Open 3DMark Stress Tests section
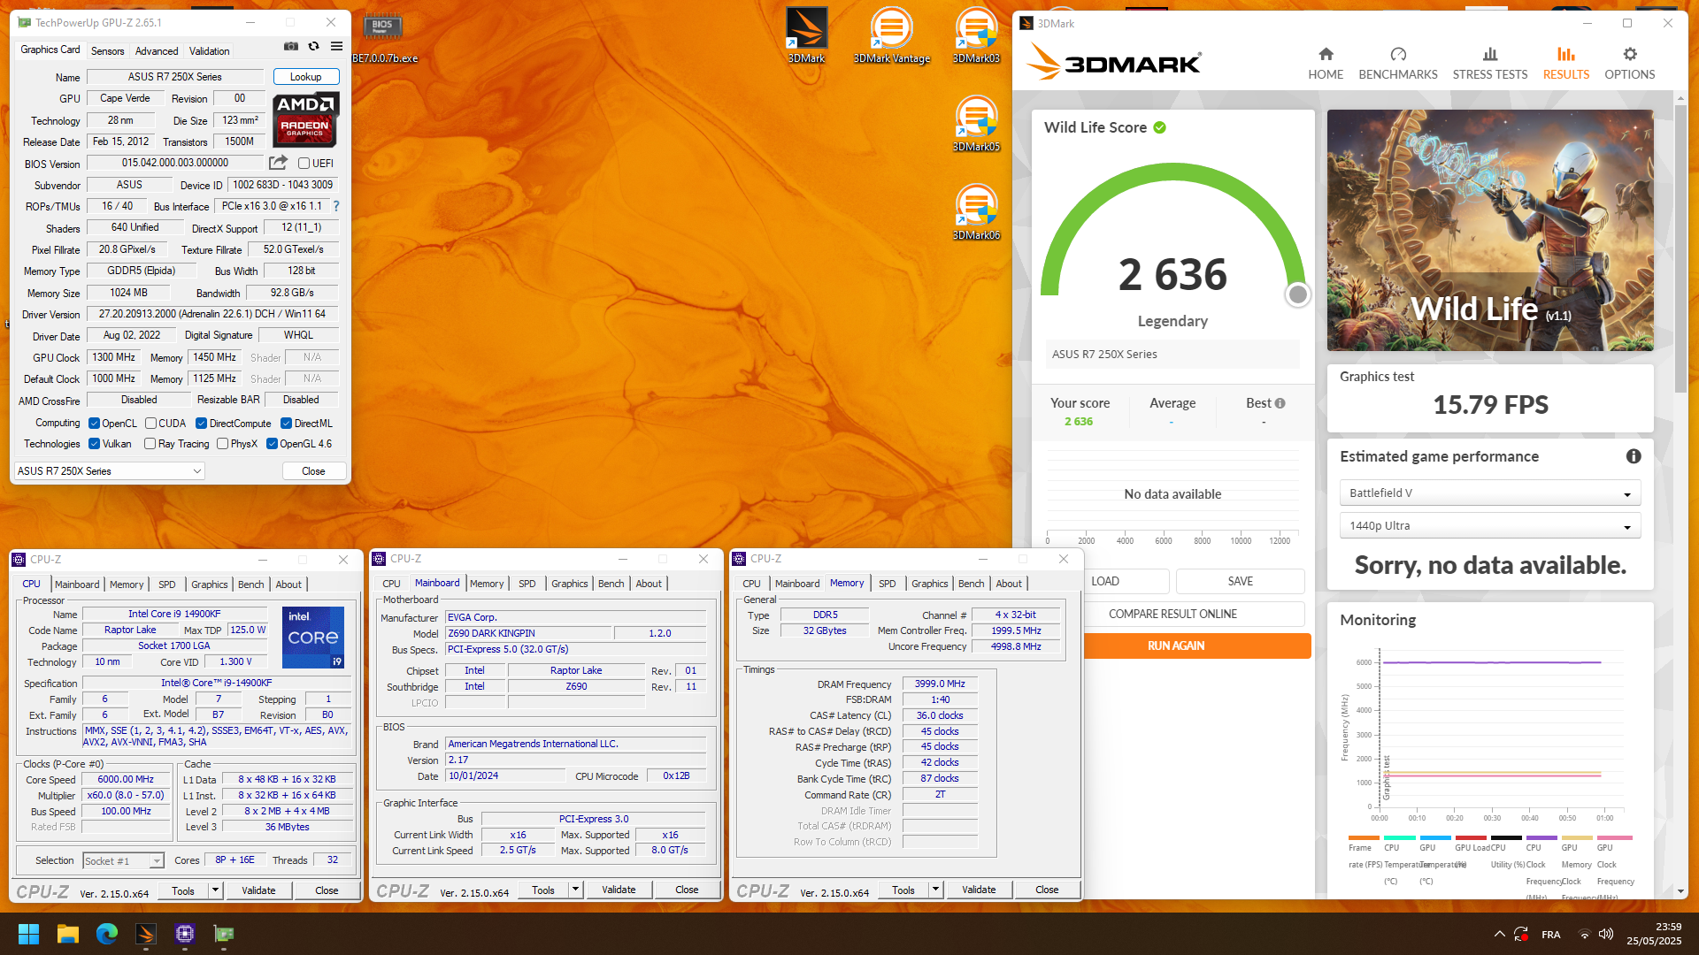 pos(1490,64)
